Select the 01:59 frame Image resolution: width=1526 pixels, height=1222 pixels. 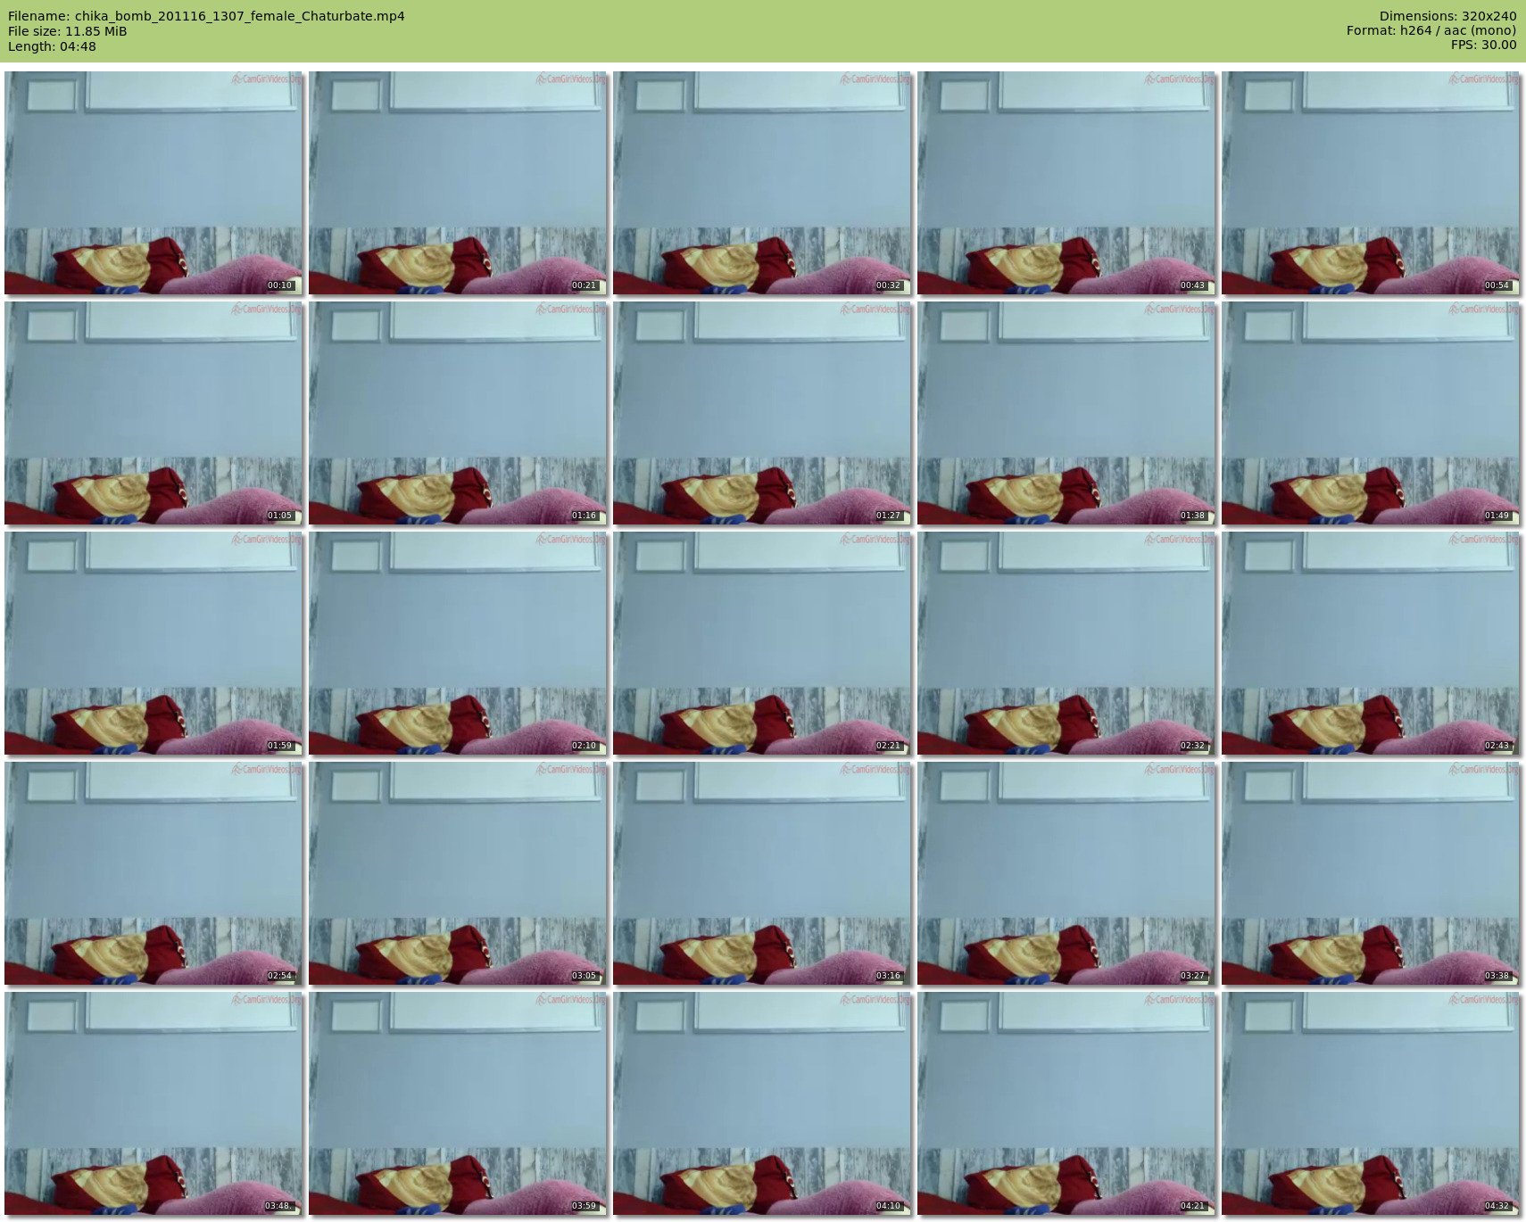click(153, 643)
